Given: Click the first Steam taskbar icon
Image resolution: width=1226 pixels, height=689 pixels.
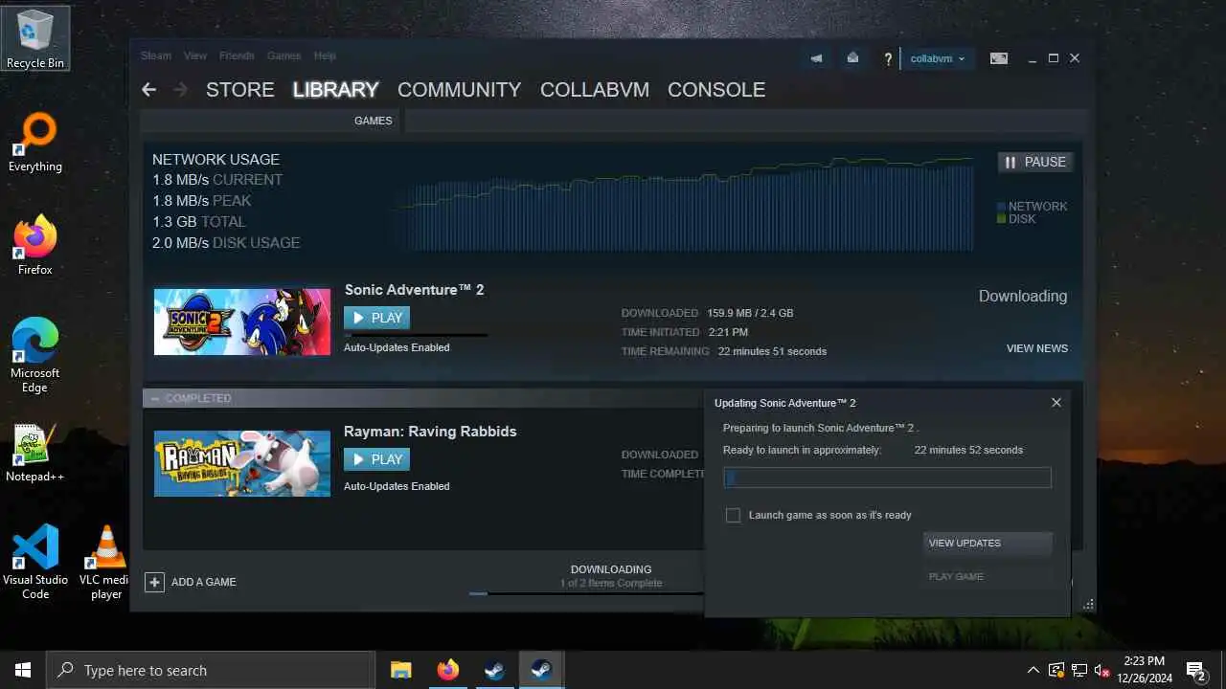Looking at the screenshot, I should (494, 670).
